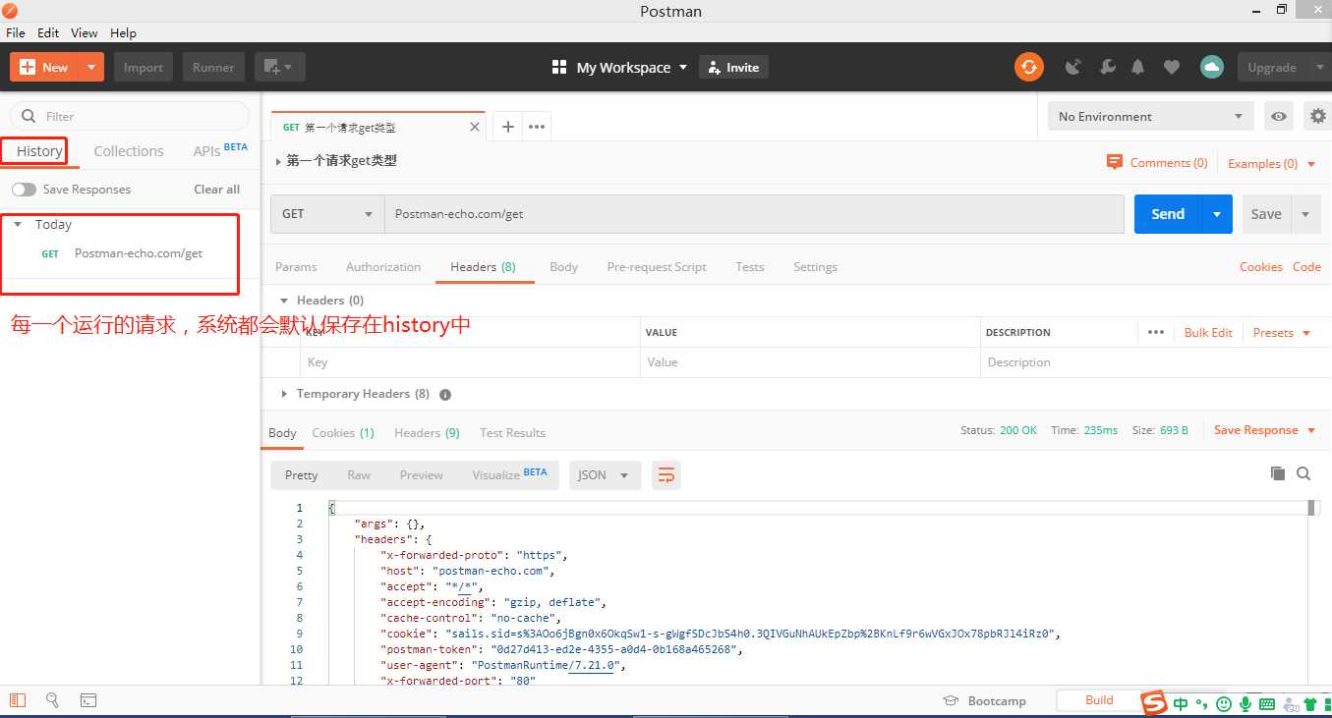1332x718 pixels.
Task: Open the Params tab
Action: pyautogui.click(x=296, y=266)
